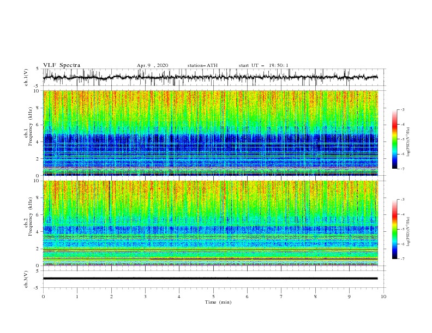Click the "5" tick on ch.1(V) axis
The height and width of the screenshot is (333, 432).
tap(38, 69)
